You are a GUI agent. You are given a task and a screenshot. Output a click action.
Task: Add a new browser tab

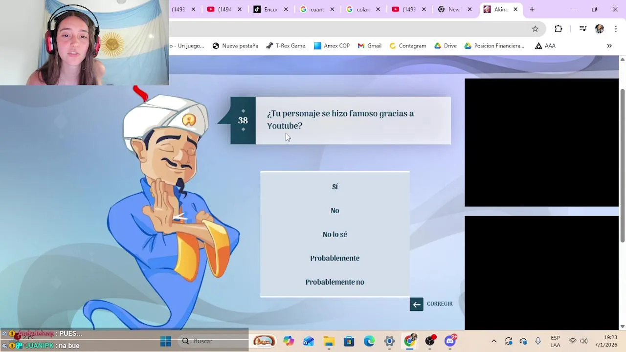532,9
